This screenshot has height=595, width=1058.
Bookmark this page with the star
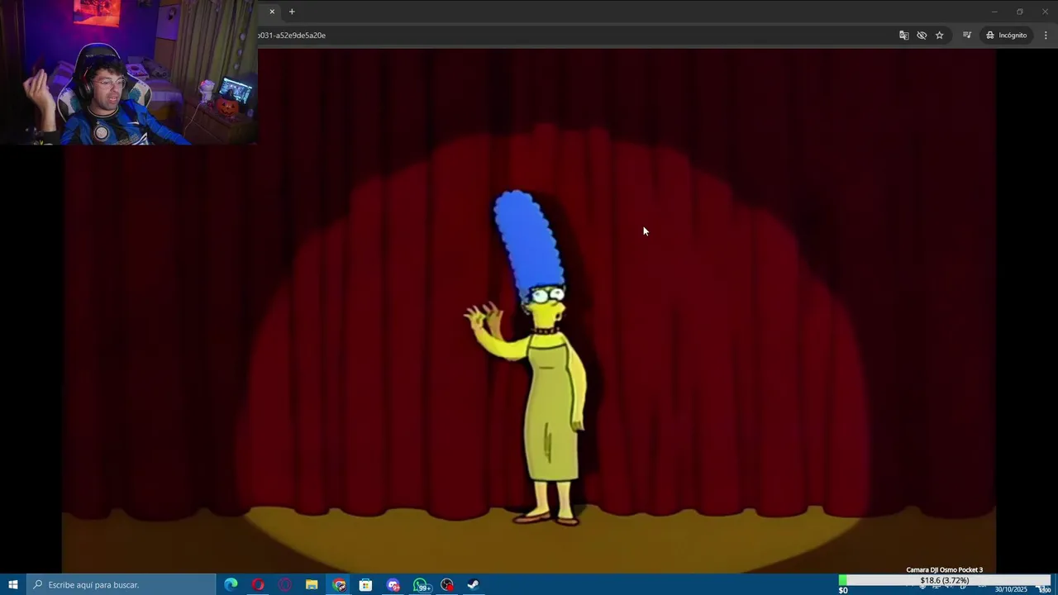(940, 36)
